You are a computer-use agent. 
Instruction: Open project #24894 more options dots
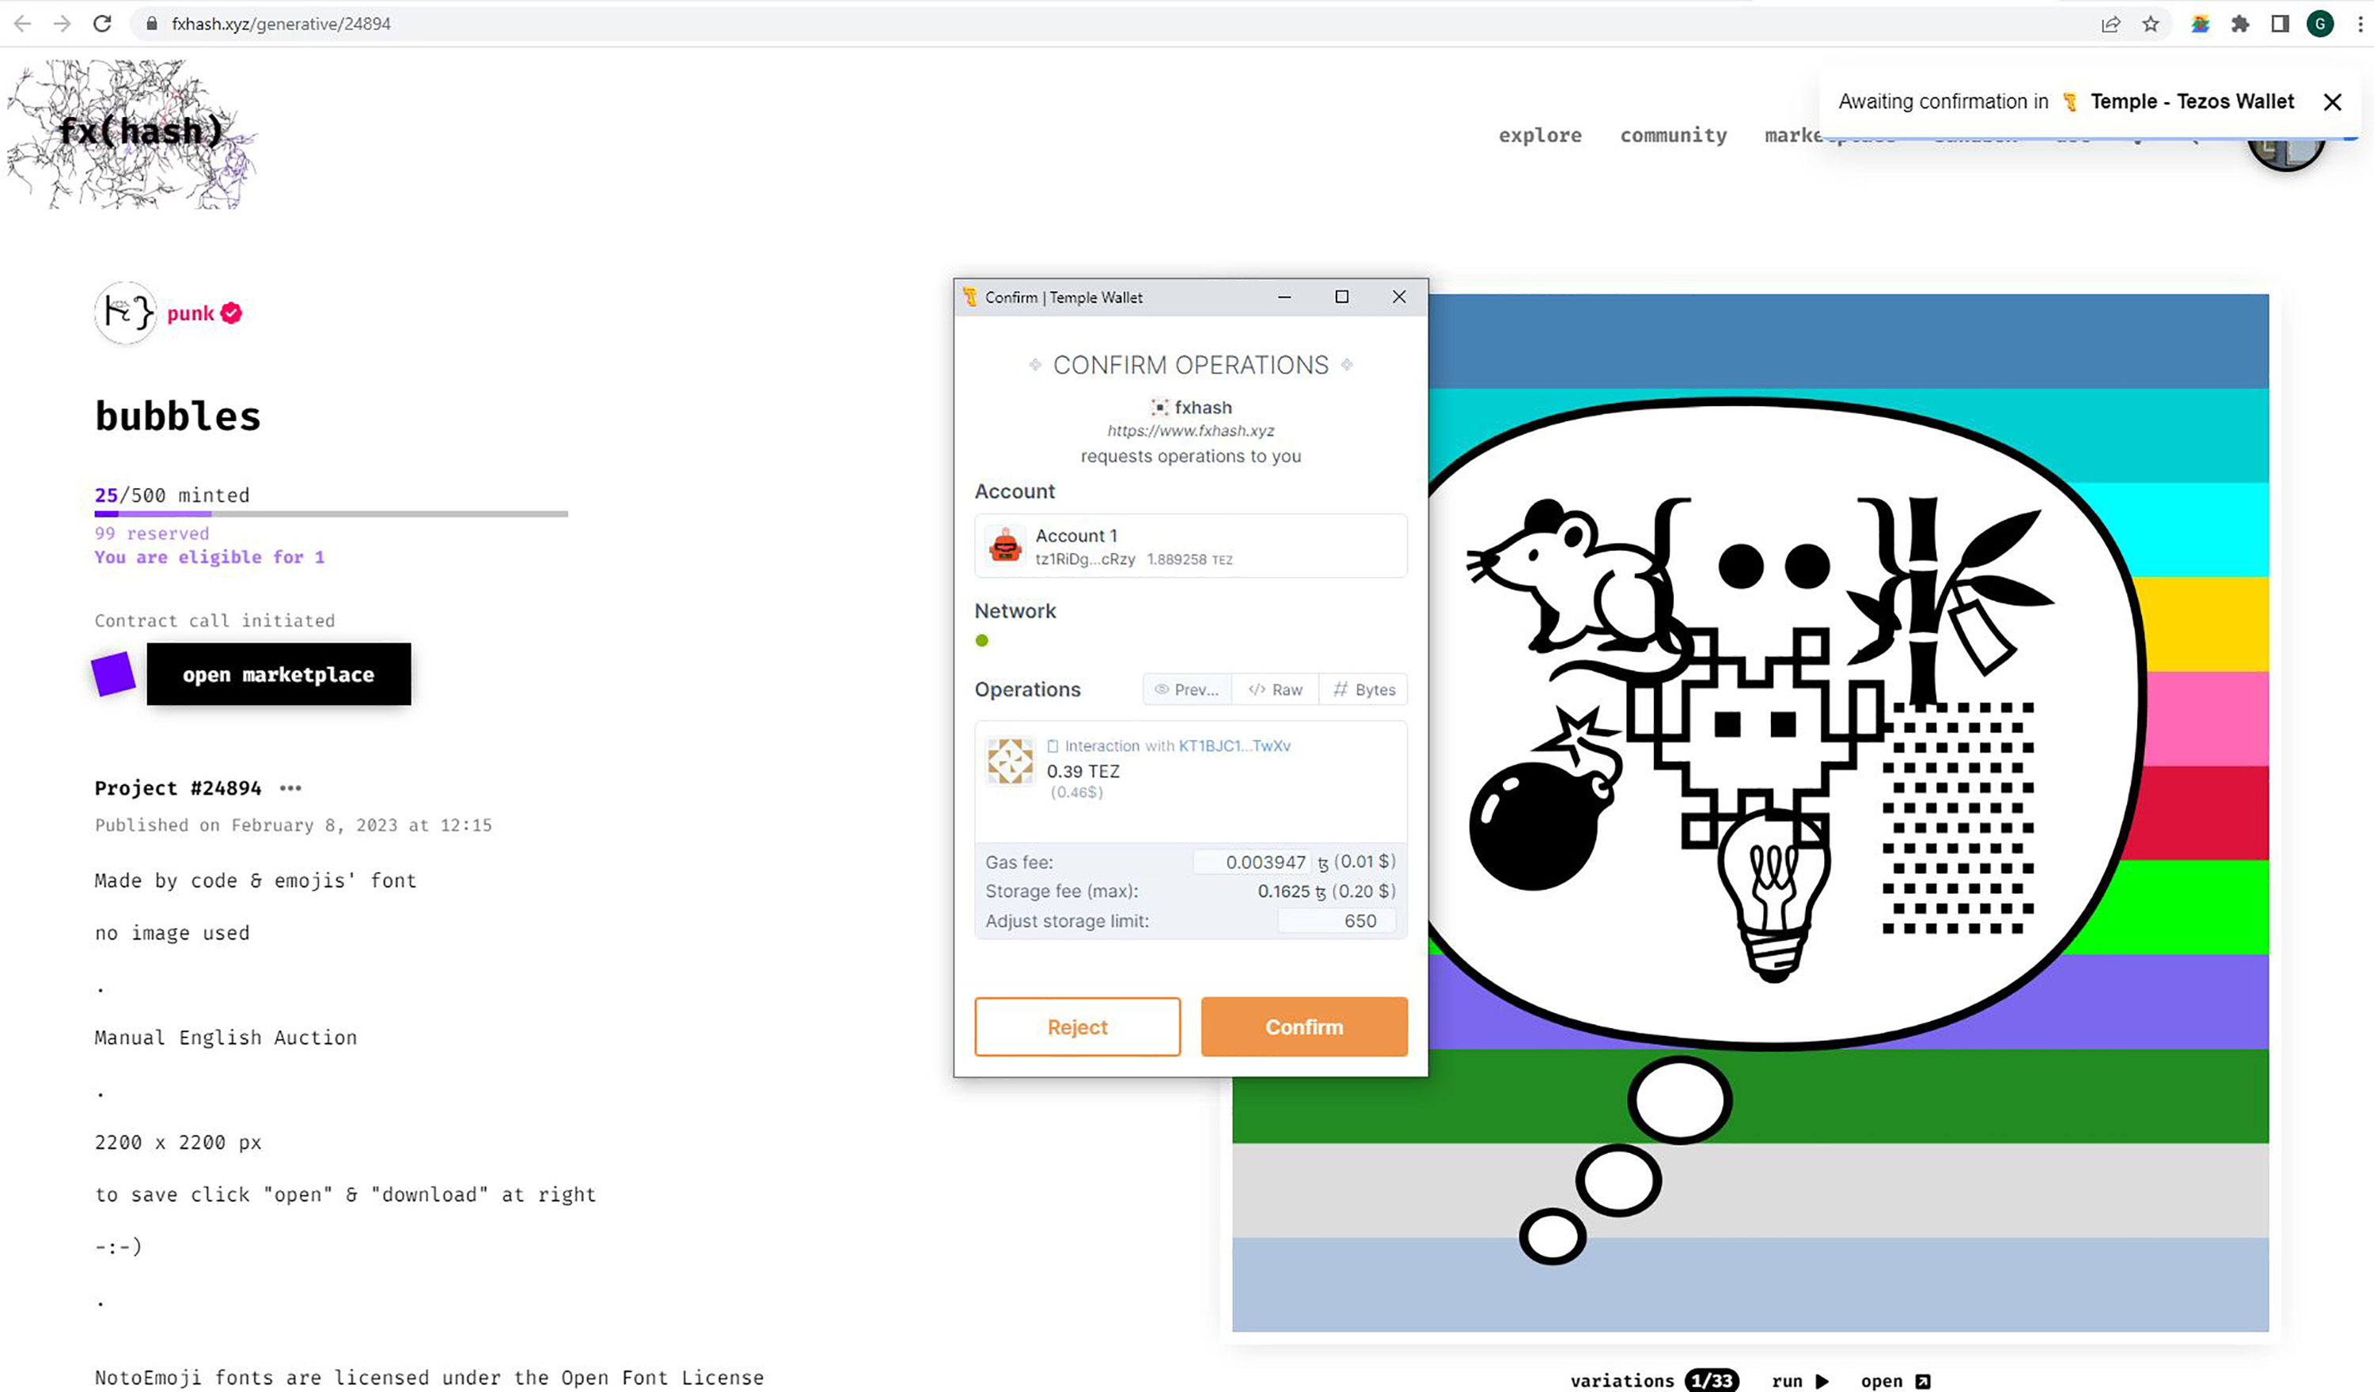tap(290, 788)
